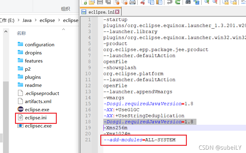The height and width of the screenshot is (153, 246).
Task: Click line 8 'openFile' text
Action: (x=115, y=62)
